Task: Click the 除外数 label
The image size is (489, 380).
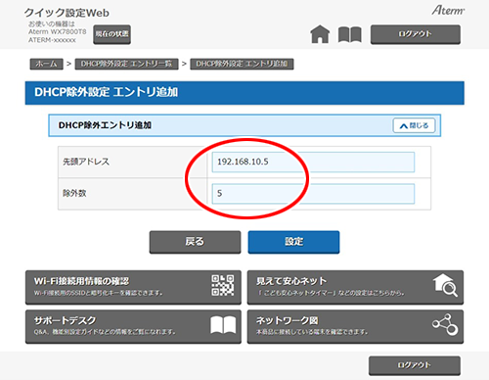Action: 74,193
